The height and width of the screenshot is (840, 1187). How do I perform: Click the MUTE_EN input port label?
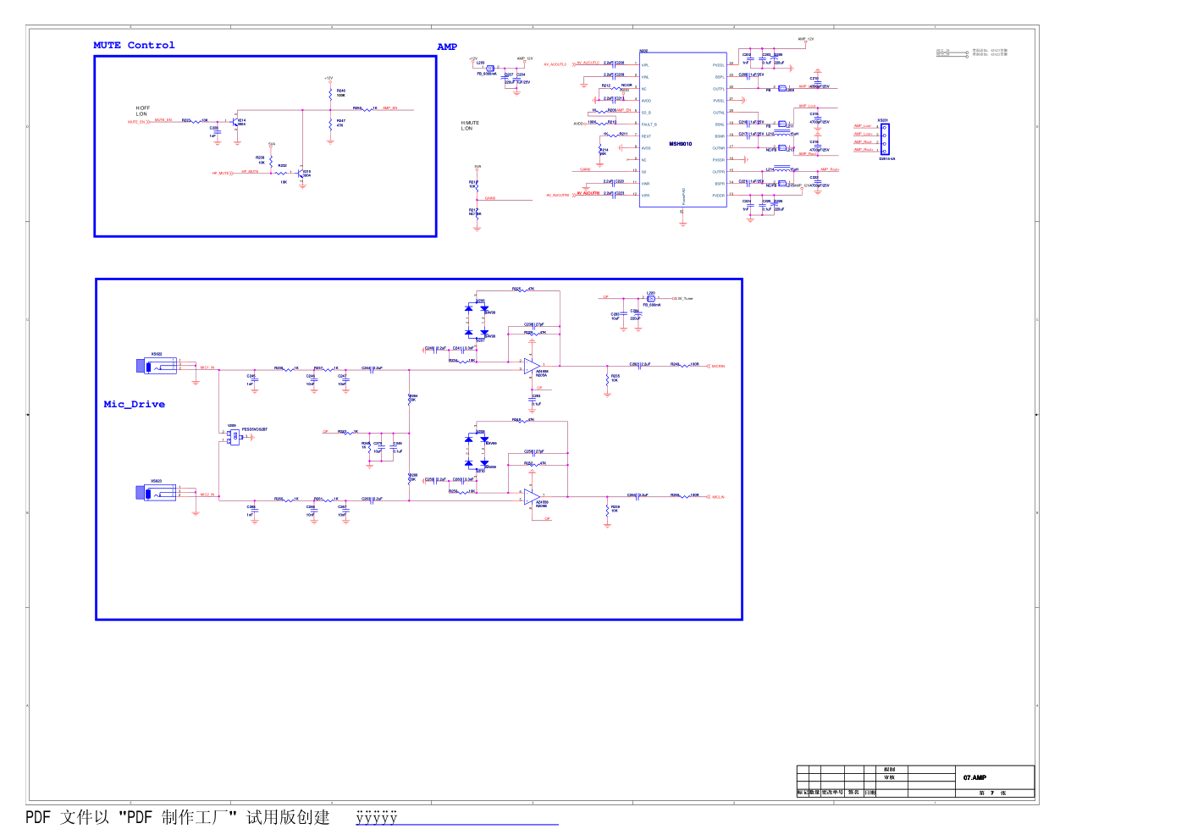pyautogui.click(x=135, y=122)
